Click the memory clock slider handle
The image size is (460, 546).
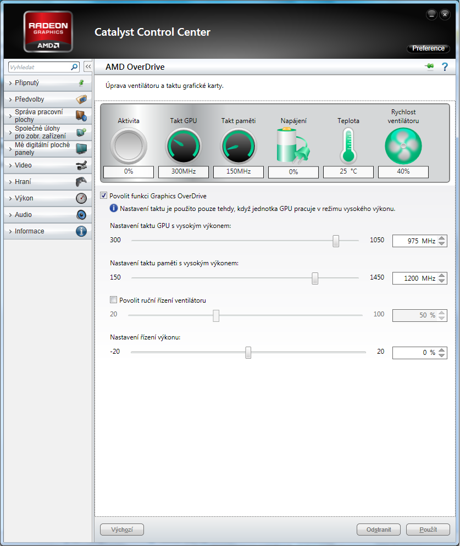point(315,278)
